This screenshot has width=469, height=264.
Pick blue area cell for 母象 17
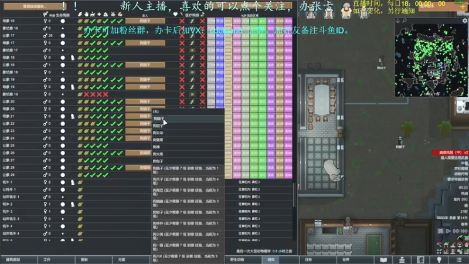219,43
